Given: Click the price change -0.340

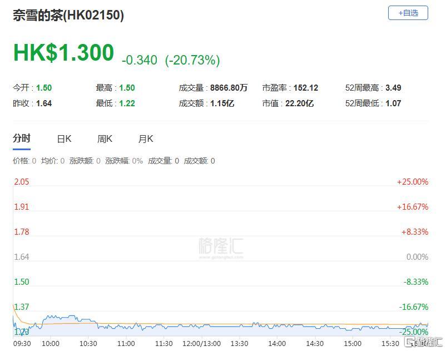Looking at the screenshot, I should [x=140, y=60].
